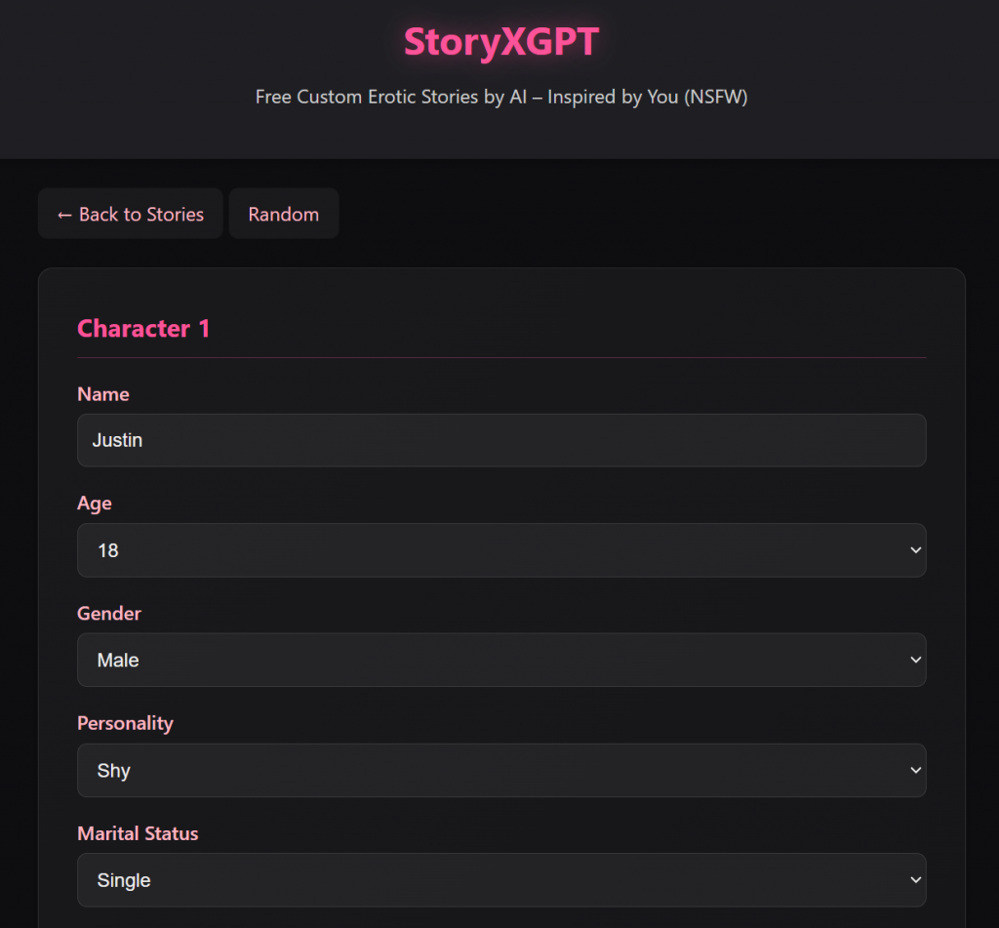Open Marital Status dropdown set to Single
The image size is (999, 928).
(x=500, y=880)
